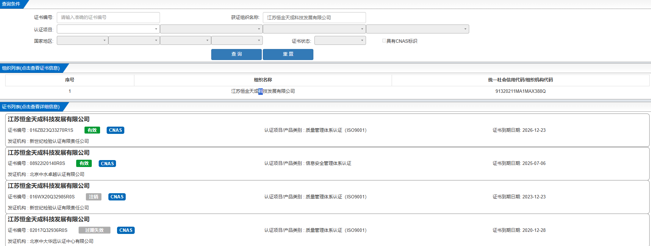Screen dimensions: 651x246
Task: Click the company title of the first certificate card
Action: coord(48,119)
